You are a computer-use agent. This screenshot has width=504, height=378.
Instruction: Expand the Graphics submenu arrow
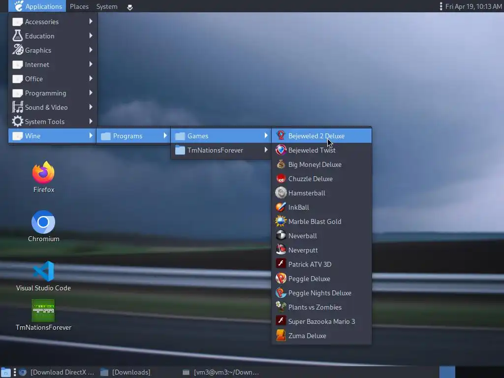91,50
